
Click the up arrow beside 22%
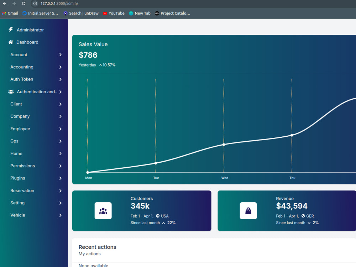[x=163, y=223]
